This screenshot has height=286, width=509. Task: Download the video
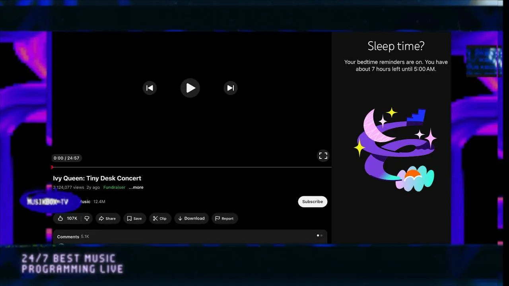(191, 218)
